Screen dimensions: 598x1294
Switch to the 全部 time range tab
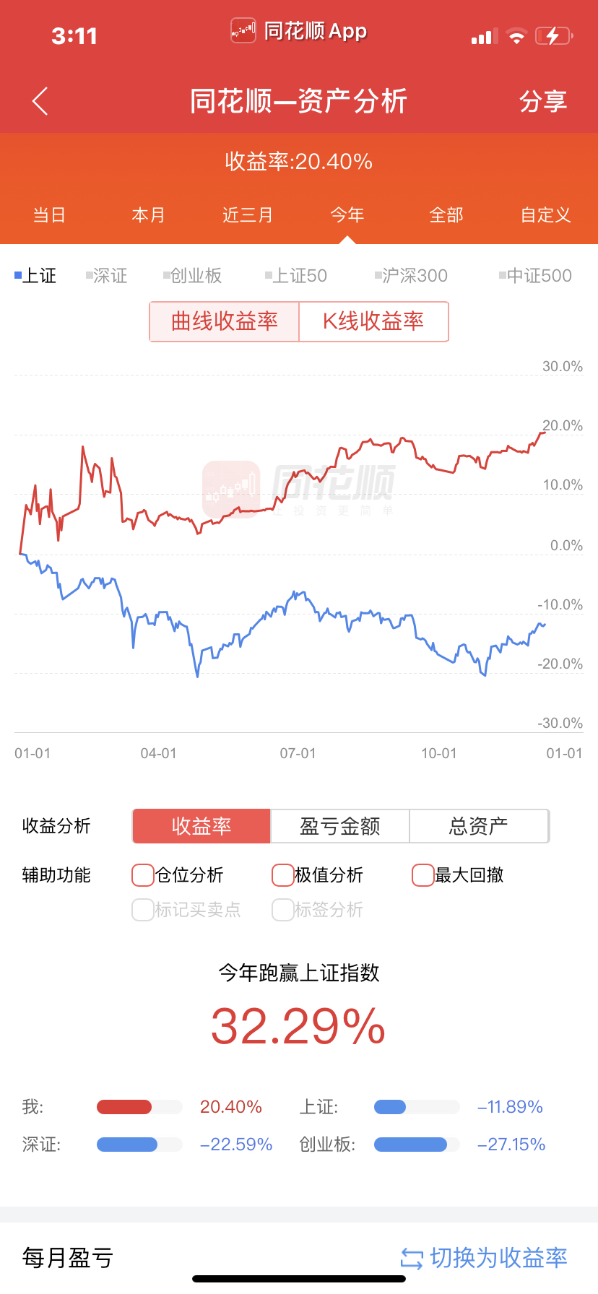tap(446, 215)
